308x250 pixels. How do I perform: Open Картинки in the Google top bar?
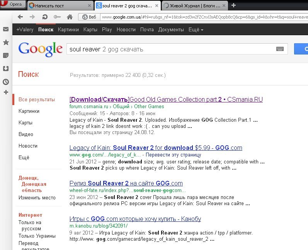pyautogui.click(x=68, y=29)
